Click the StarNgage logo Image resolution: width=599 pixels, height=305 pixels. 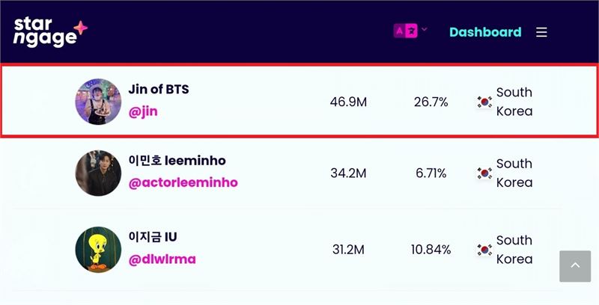click(x=50, y=31)
